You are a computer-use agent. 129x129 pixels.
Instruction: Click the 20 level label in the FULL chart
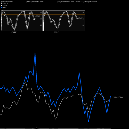point(83,25)
